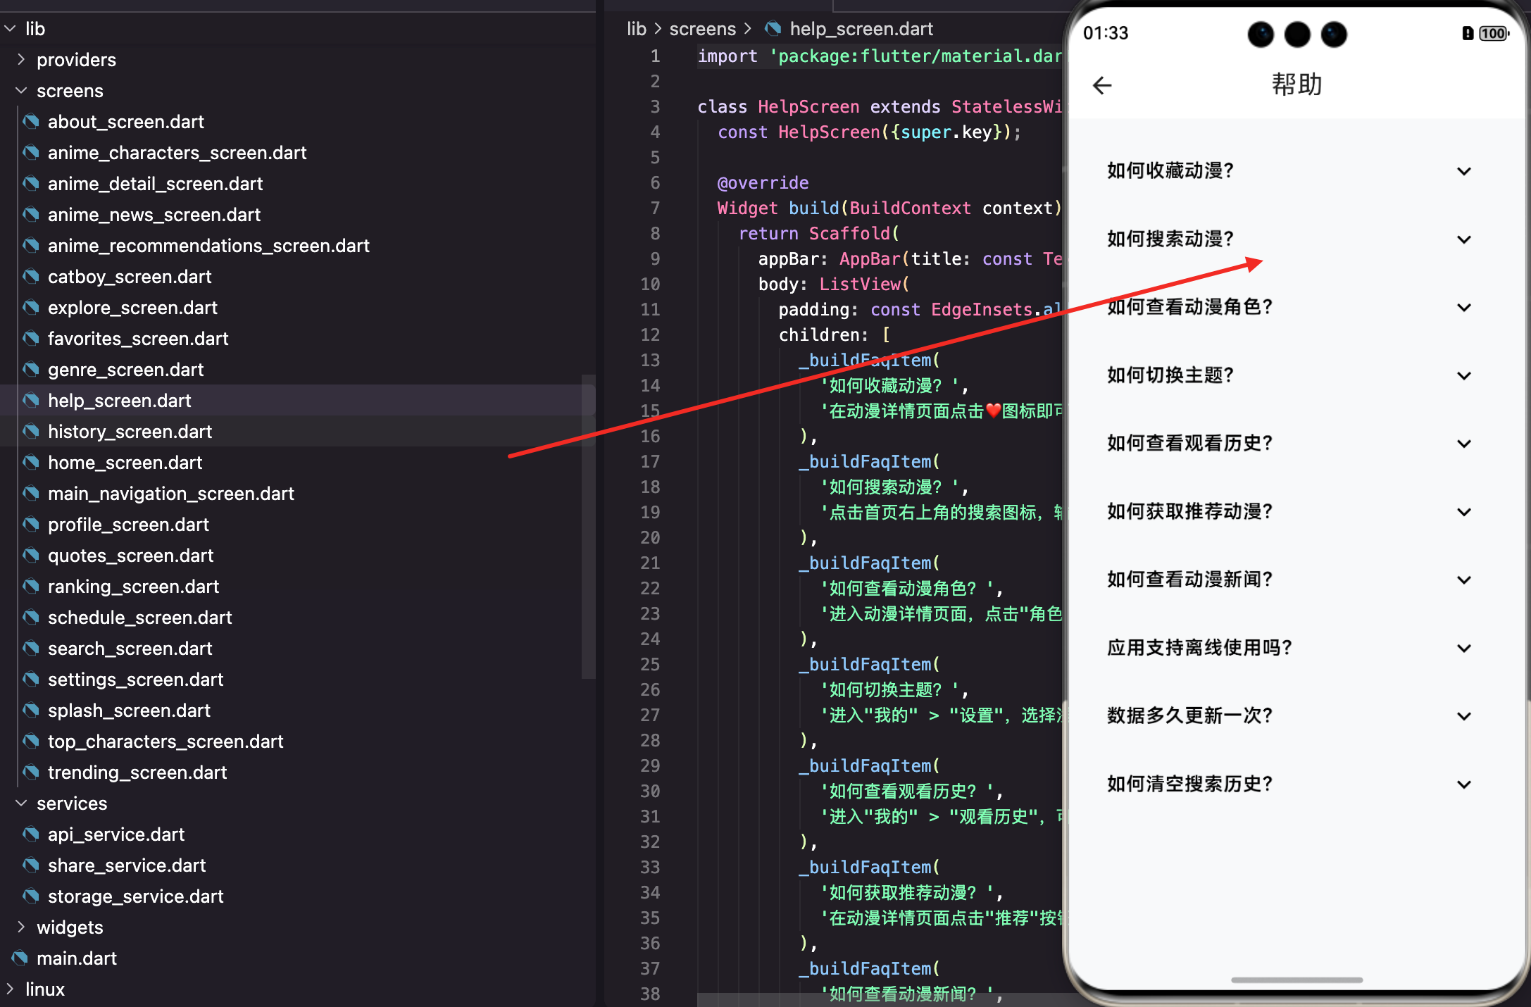Click lib breadcrumb segment
This screenshot has width=1531, height=1007.
tap(636, 29)
